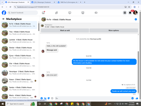The height and width of the screenshot is (106, 141).
Task: Click Fe Fe chat header avatar
Action: (x=43, y=19)
